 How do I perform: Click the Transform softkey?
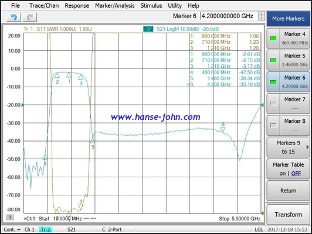tap(289, 215)
